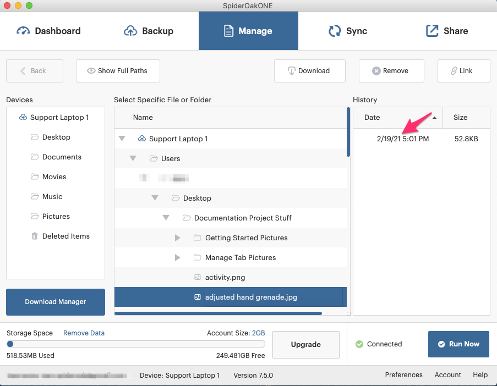Click the Getting Started Pictures folder icon

pyautogui.click(x=198, y=238)
